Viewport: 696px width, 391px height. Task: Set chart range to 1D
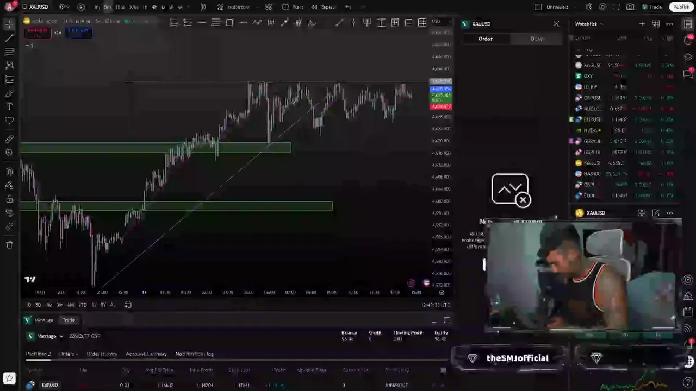point(28,305)
